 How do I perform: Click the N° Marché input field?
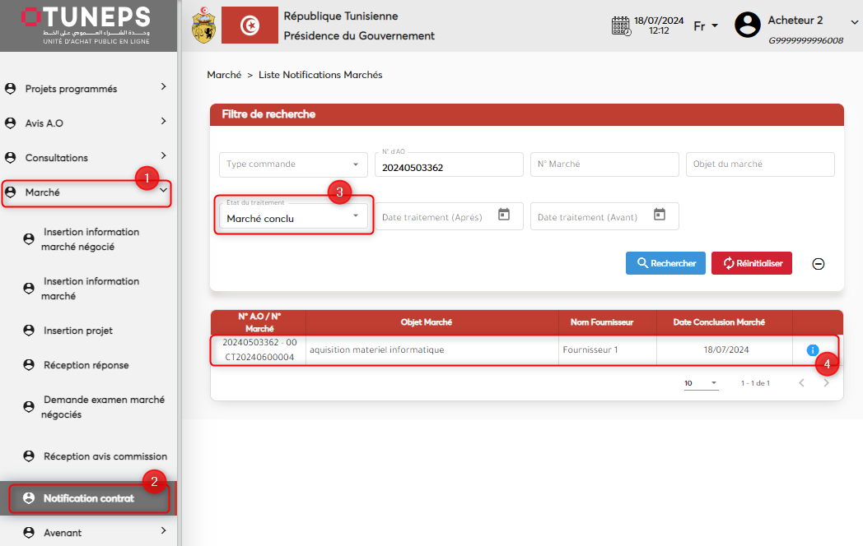[x=604, y=164]
